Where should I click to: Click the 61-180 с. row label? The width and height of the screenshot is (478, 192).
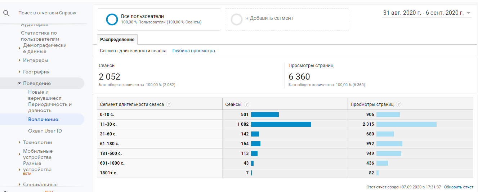tap(110, 144)
